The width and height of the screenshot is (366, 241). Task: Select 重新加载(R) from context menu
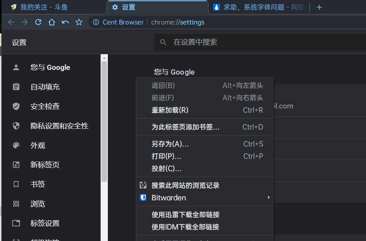(170, 110)
